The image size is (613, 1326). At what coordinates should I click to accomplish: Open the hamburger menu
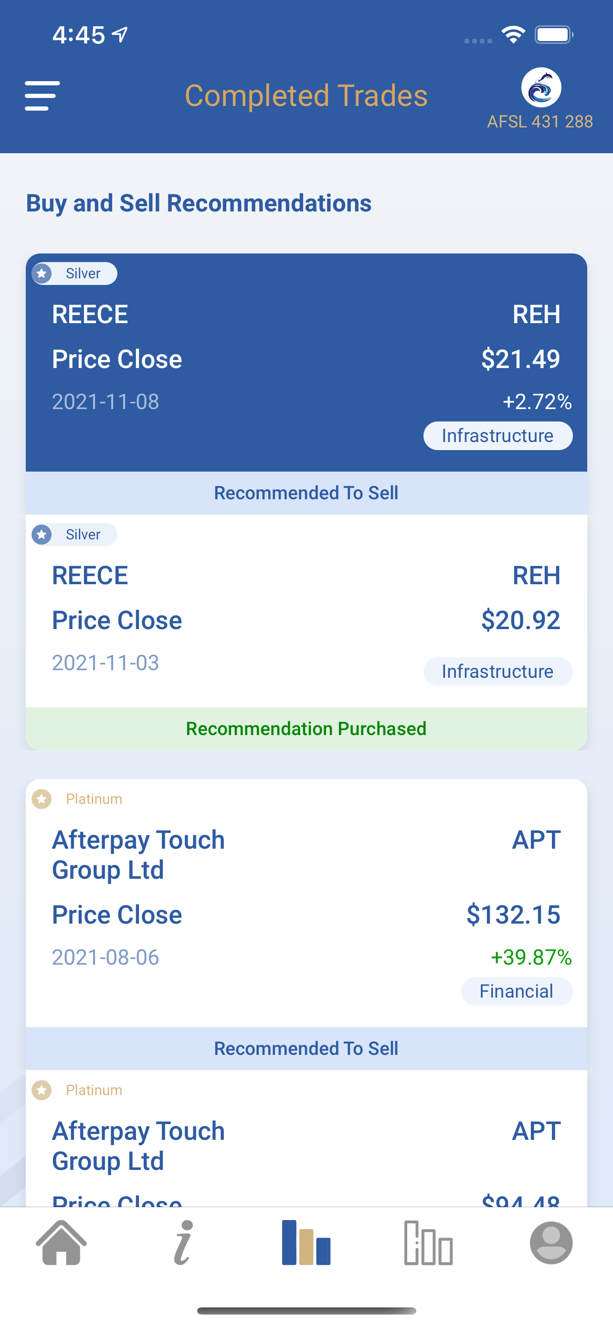coord(42,96)
